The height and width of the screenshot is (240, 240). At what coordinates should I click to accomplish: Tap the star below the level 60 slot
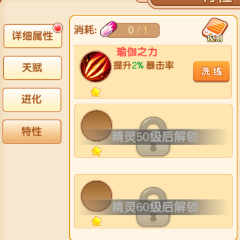96,221
